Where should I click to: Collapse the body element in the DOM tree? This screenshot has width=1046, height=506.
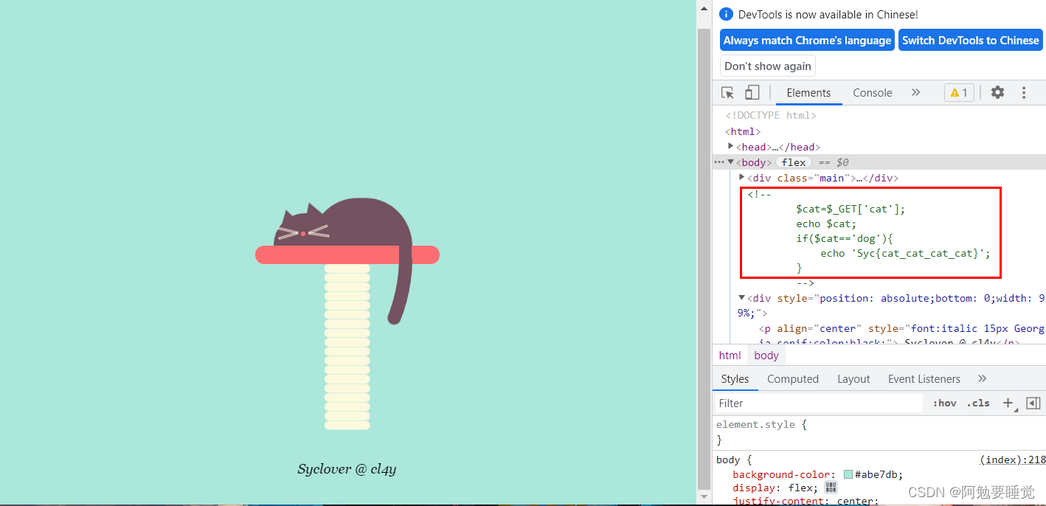(731, 162)
